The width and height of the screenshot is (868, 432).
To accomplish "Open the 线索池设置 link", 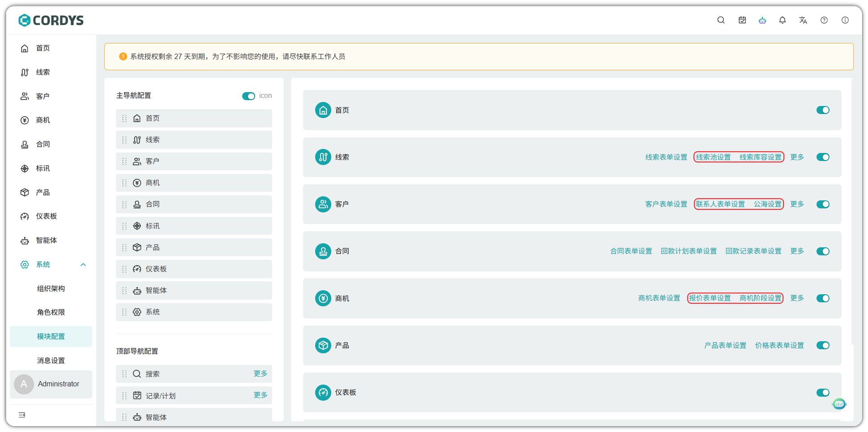I will click(713, 157).
